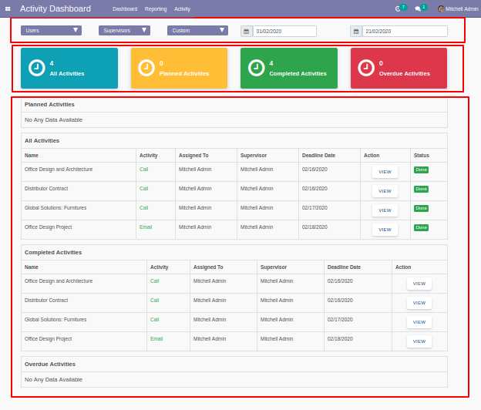Open the chat messages icon
481x410 pixels.
[x=418, y=9]
